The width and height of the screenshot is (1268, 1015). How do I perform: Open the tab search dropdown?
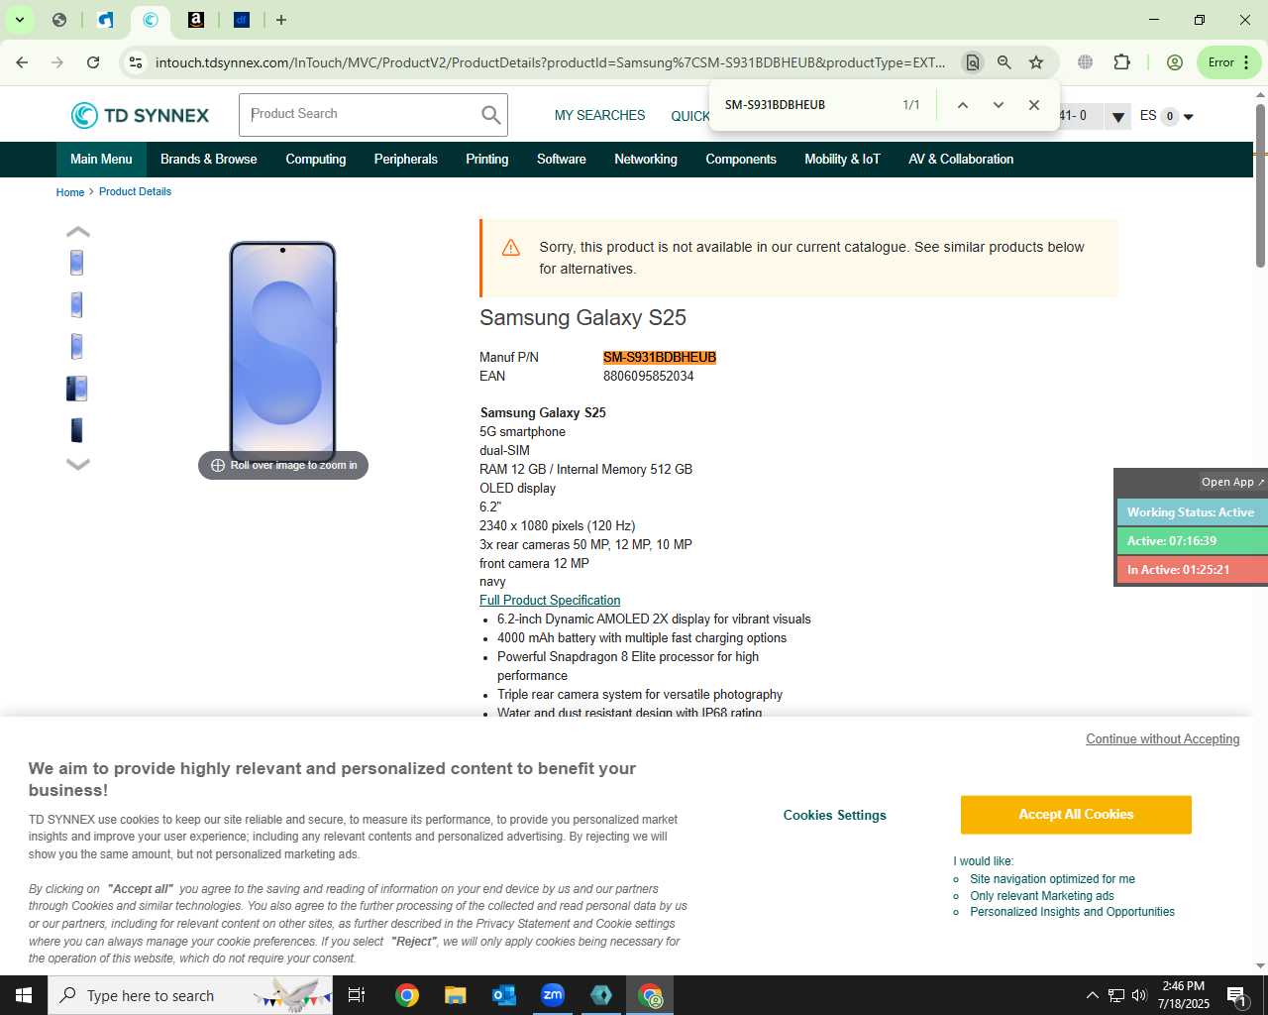(19, 20)
